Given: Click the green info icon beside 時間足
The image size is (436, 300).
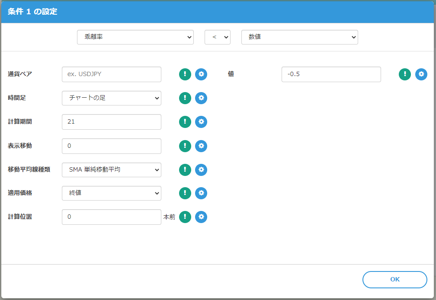Looking at the screenshot, I should tap(185, 98).
